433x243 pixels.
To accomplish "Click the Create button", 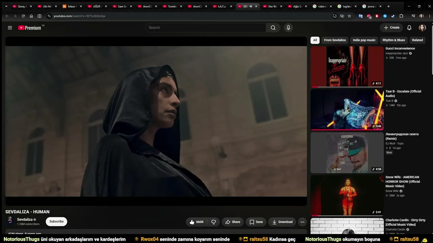I will click(x=391, y=28).
